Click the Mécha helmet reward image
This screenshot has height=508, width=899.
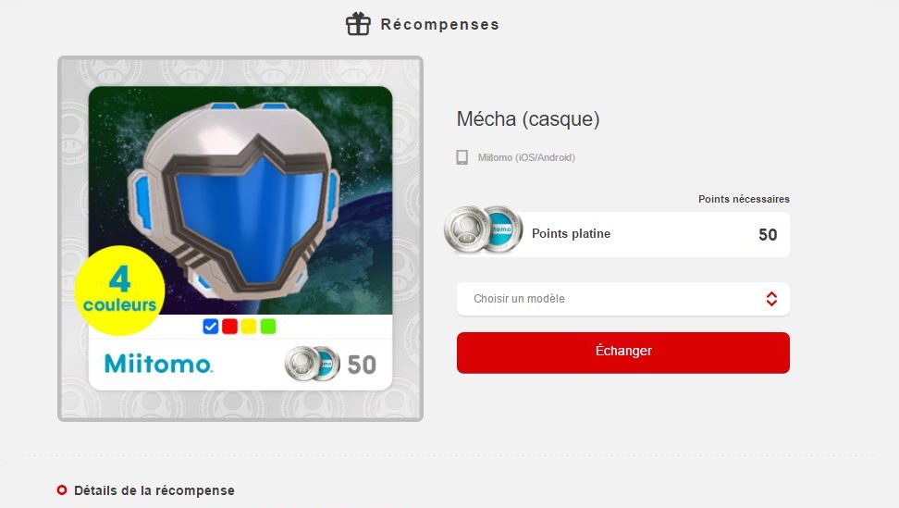[x=240, y=200]
